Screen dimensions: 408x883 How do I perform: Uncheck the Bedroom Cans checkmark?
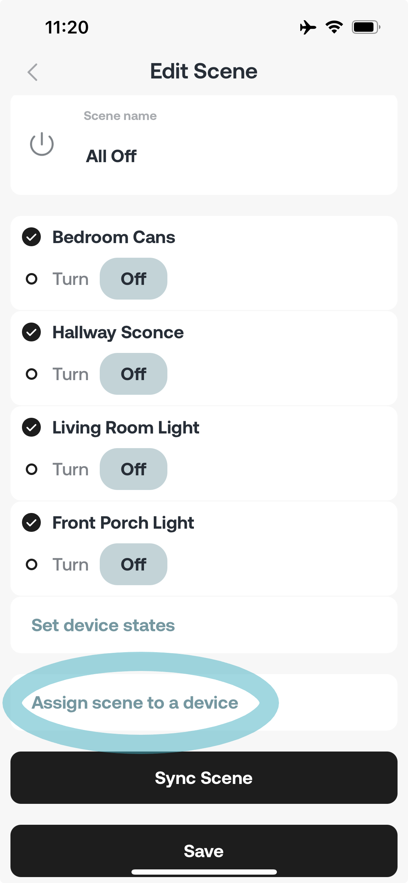pyautogui.click(x=31, y=237)
